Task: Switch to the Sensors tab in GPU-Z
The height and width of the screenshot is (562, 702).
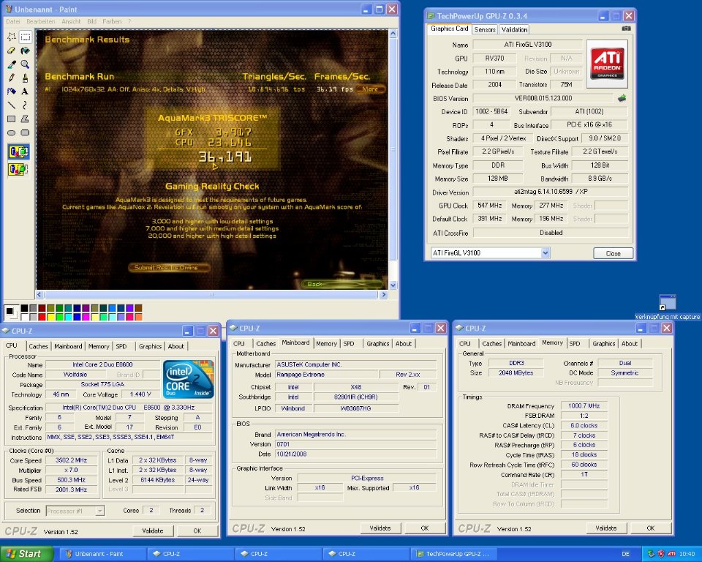Action: pos(484,29)
